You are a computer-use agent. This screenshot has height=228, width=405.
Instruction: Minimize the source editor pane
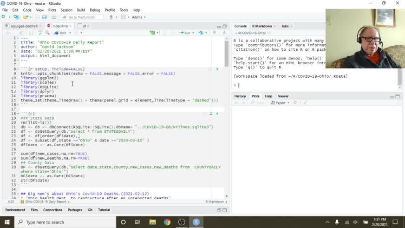[x=219, y=27]
